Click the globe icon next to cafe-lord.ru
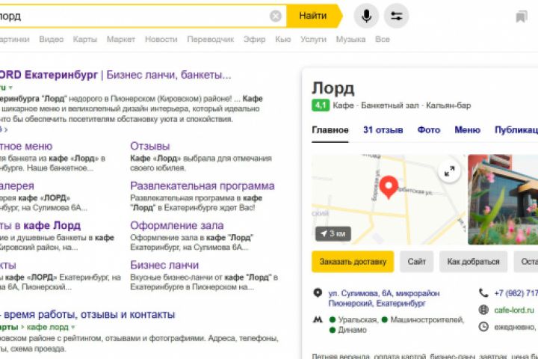The image size is (538, 359). point(483,310)
